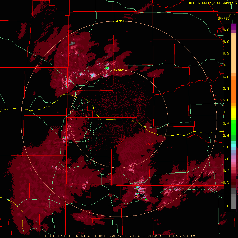Image resolution: width=238 pixels, height=238 pixels.
Task: Click the NEXLAB-College of DuPage watermark text
Action: pyautogui.click(x=213, y=3)
